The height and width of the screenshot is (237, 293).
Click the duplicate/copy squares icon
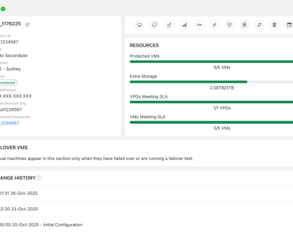point(154,25)
